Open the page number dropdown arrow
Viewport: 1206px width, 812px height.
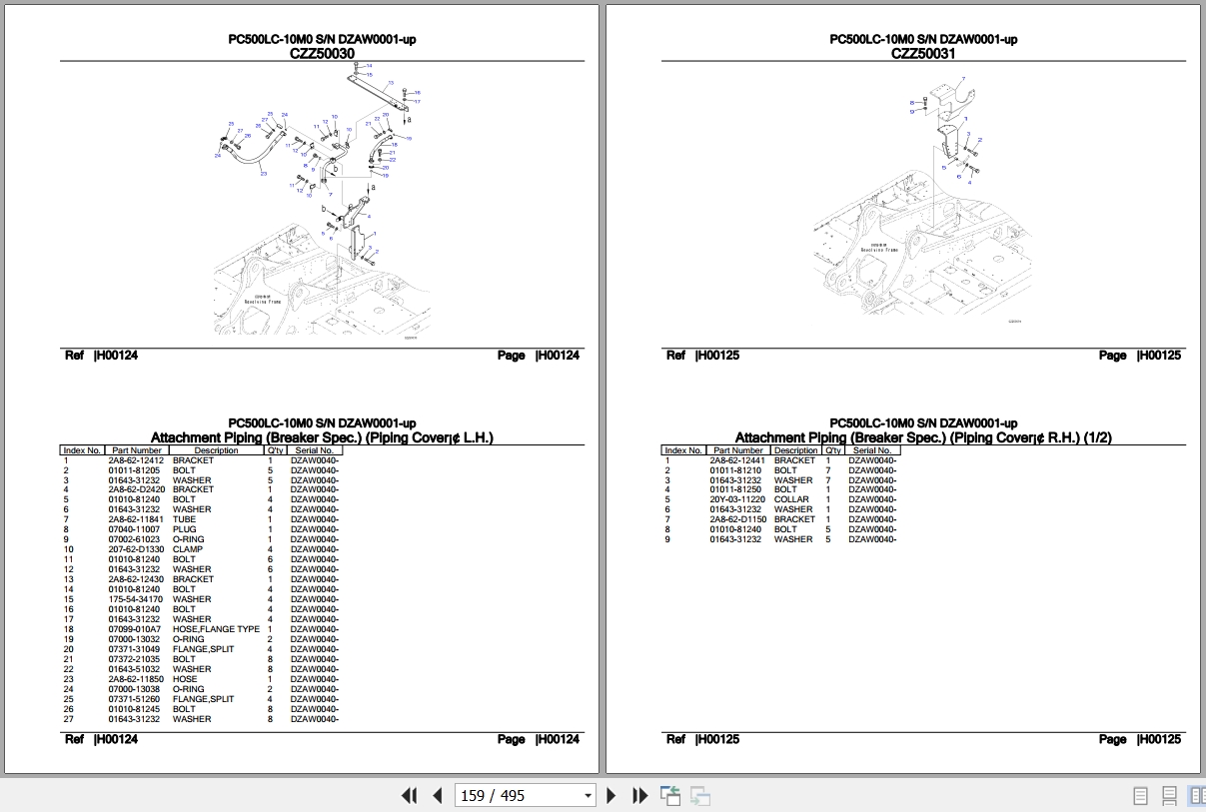[588, 796]
